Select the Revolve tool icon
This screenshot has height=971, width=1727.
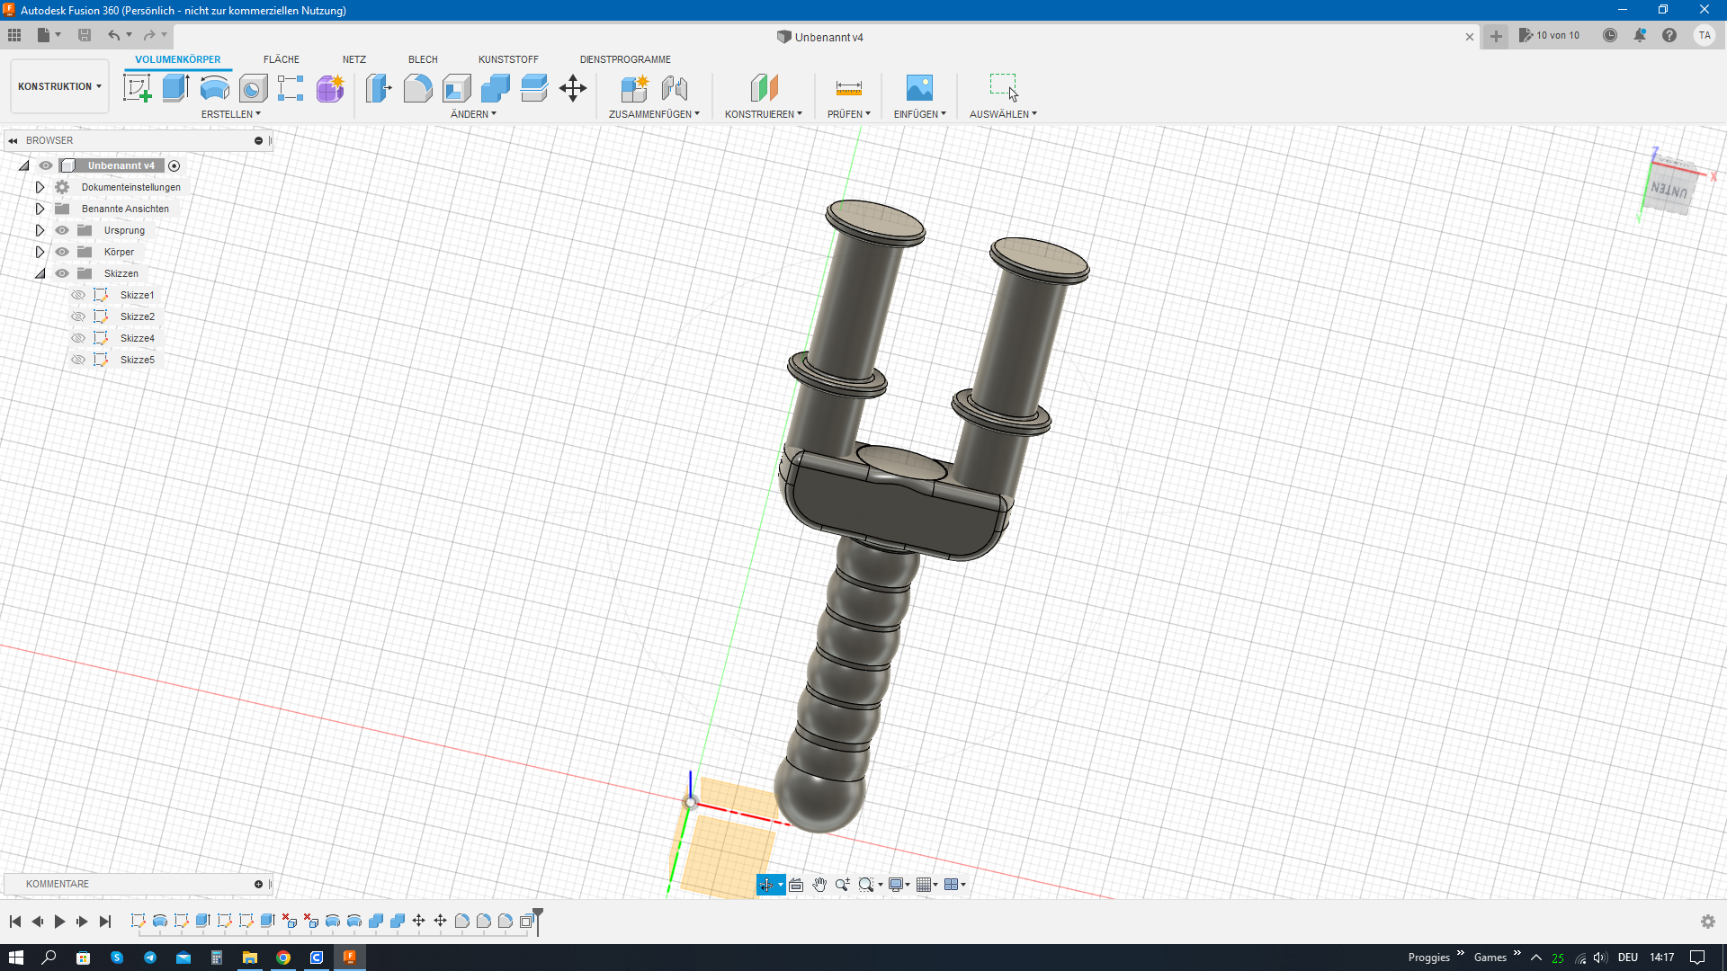coord(214,88)
